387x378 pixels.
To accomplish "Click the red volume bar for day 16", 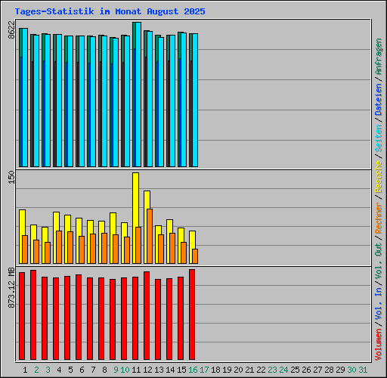I will point(192,314).
